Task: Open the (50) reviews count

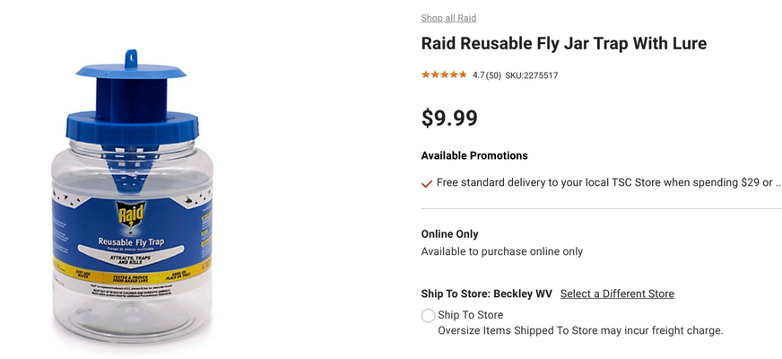Action: click(494, 75)
